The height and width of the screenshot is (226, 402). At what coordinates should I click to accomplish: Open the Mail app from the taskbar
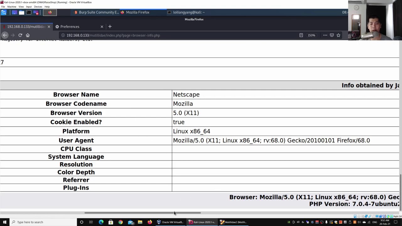pyautogui.click(x=130, y=222)
